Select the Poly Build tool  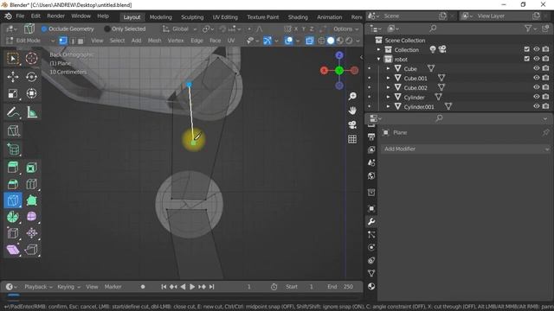pos(31,200)
